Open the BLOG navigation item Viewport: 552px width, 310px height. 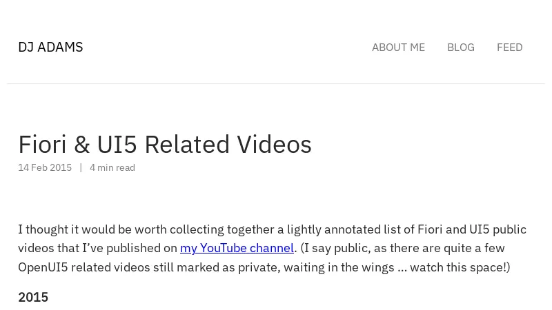click(461, 48)
